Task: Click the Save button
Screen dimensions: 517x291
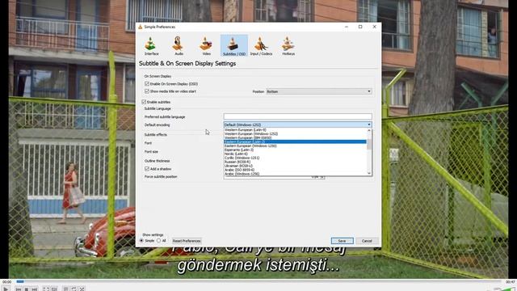Action: [342, 241]
